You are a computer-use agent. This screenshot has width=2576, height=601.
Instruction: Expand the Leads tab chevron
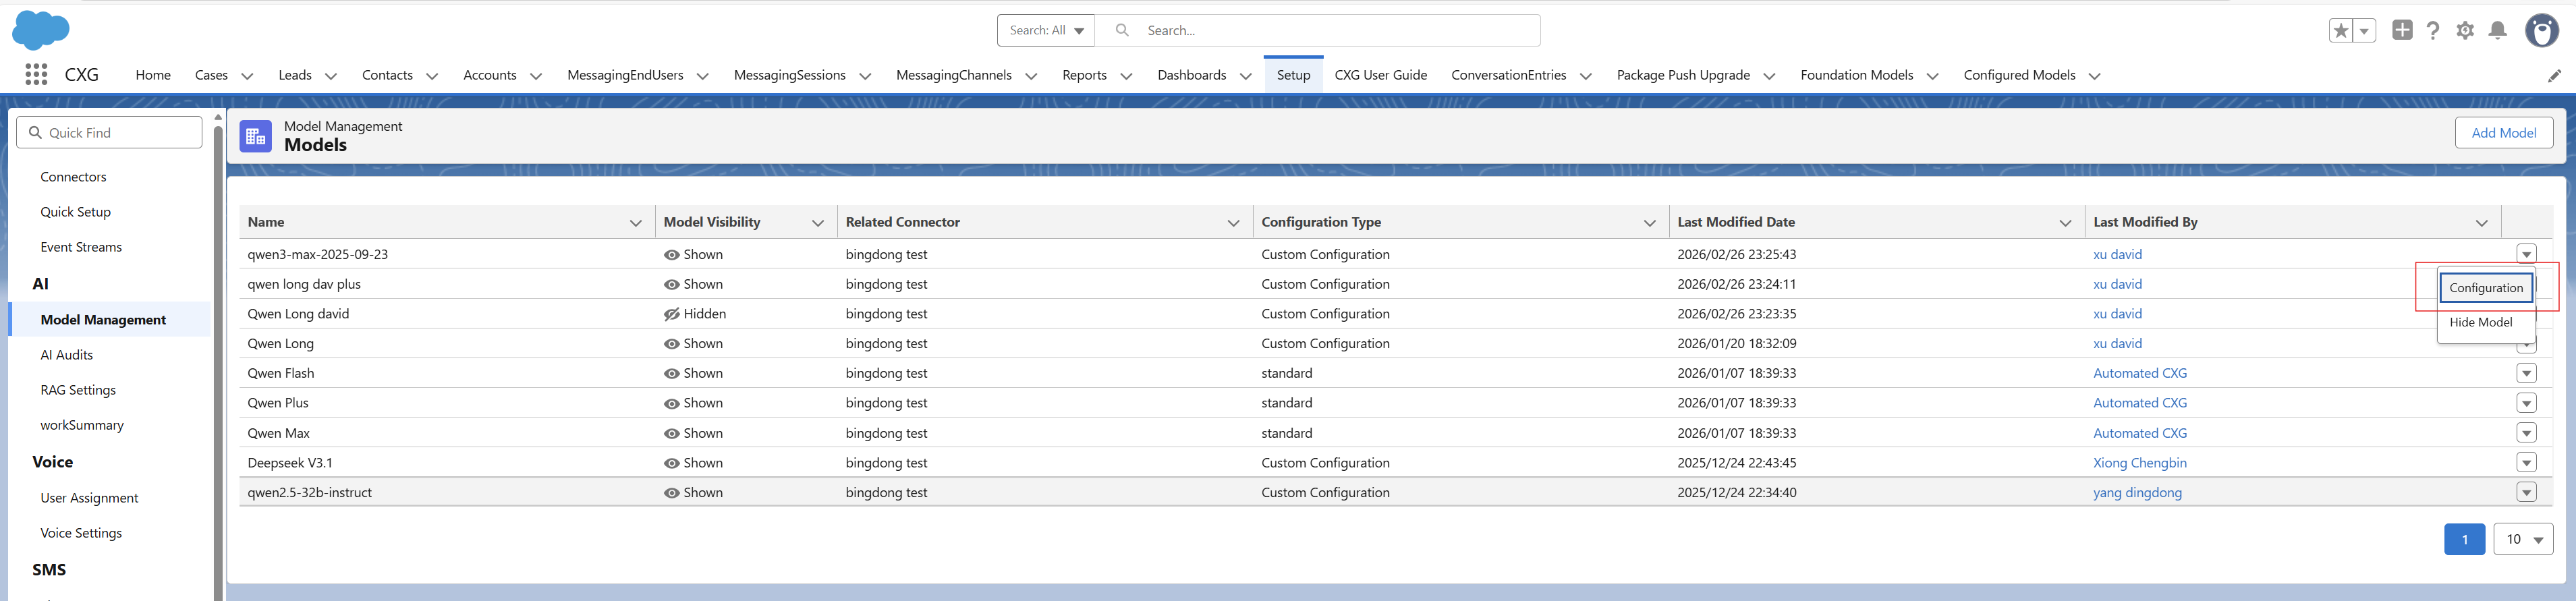tap(331, 76)
